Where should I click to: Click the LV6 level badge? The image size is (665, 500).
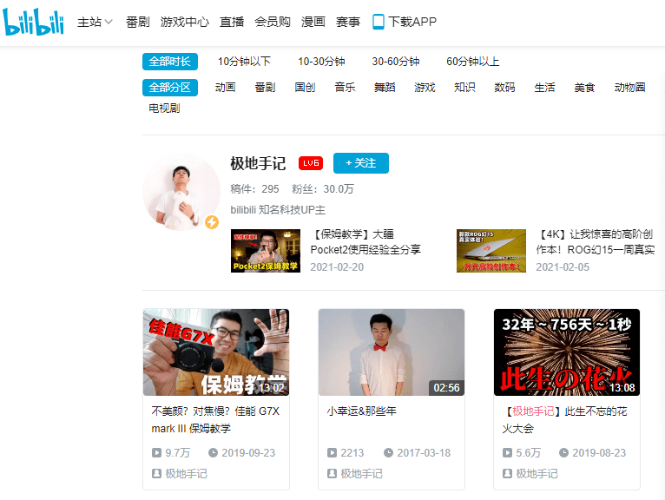point(311,163)
